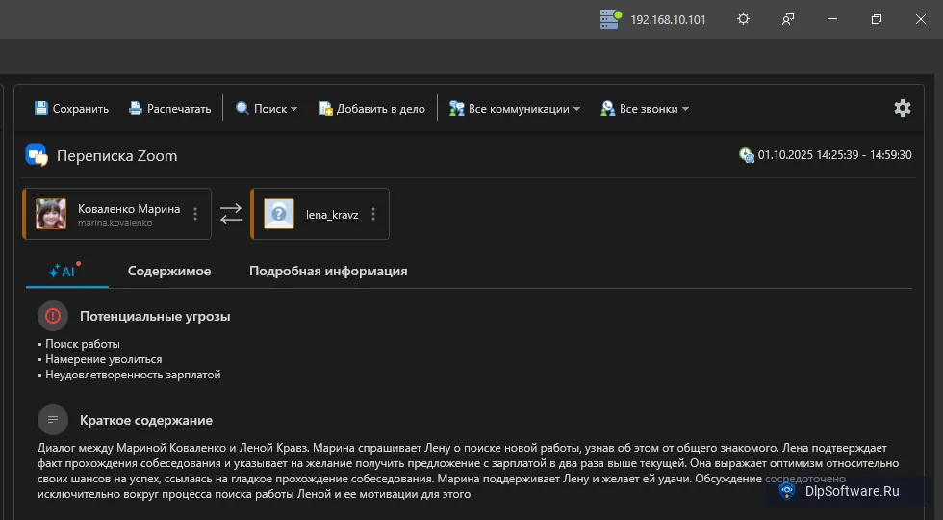The width and height of the screenshot is (943, 520).
Task: Expand the Все коммуникации dropdown
Action: 515,108
